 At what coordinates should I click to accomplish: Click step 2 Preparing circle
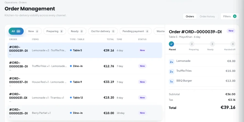pyautogui.click(x=192, y=44)
